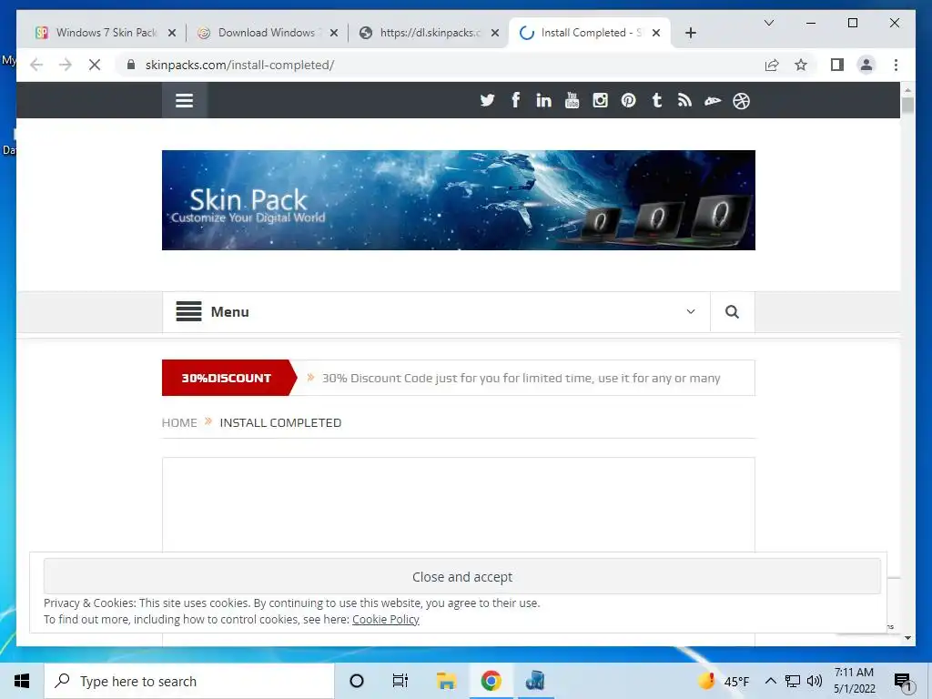Open Cortana from the taskbar
Viewport: 932px width, 699px height.
pos(357,681)
